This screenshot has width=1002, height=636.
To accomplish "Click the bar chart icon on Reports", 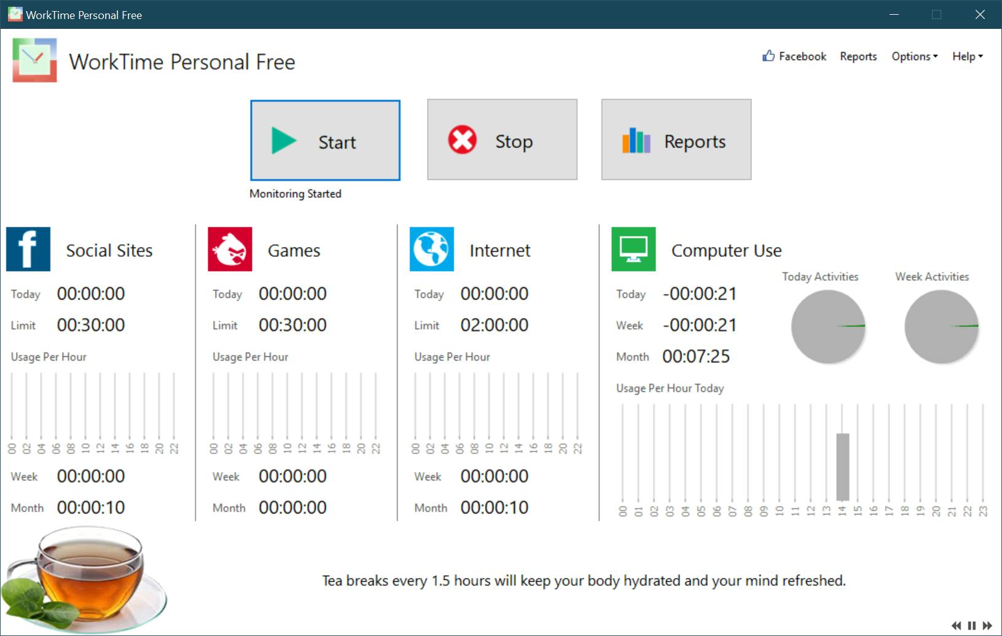I will point(636,141).
